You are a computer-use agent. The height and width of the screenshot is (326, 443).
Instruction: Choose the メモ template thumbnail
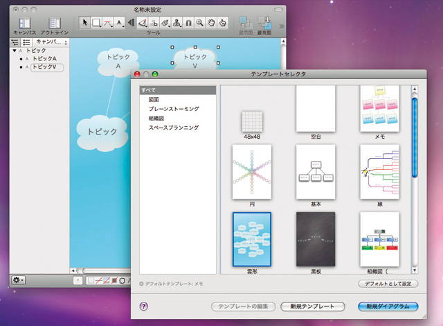click(x=379, y=109)
